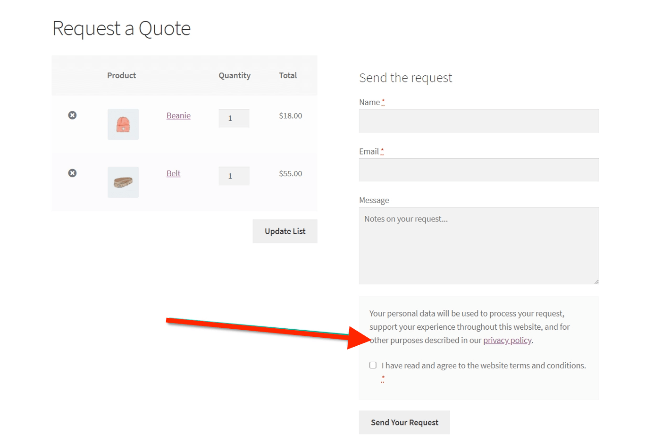This screenshot has width=654, height=439.
Task: Focus the Name input field
Action: pos(478,121)
